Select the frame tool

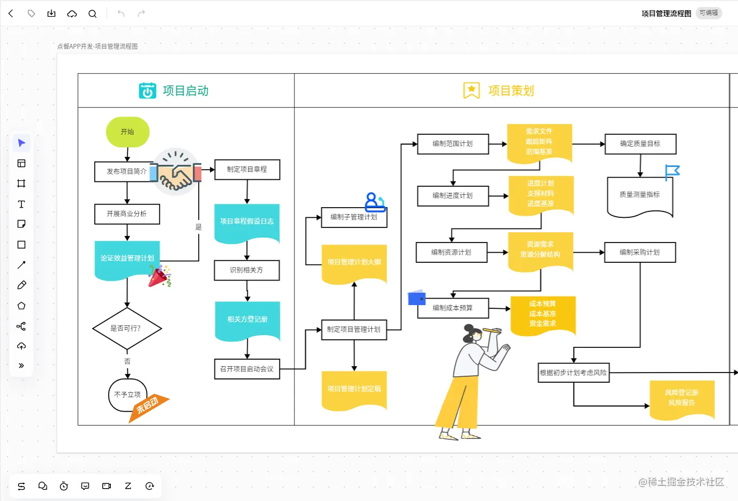point(21,184)
